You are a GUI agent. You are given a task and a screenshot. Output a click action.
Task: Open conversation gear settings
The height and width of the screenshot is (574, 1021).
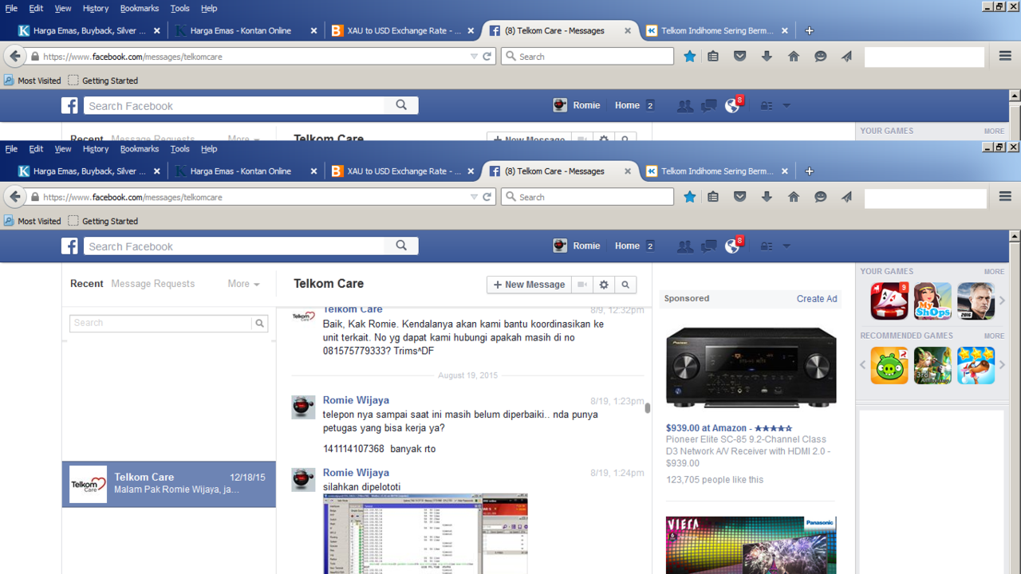[x=604, y=285]
